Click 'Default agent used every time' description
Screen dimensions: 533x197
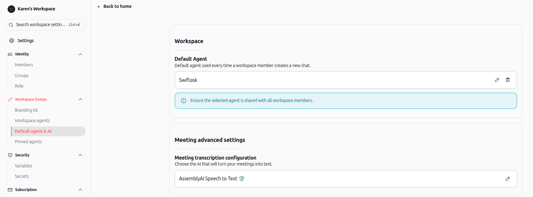coord(243,65)
